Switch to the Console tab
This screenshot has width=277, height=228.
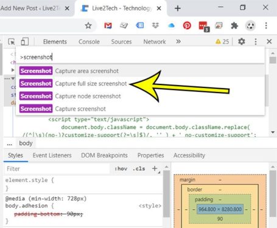[89, 41]
